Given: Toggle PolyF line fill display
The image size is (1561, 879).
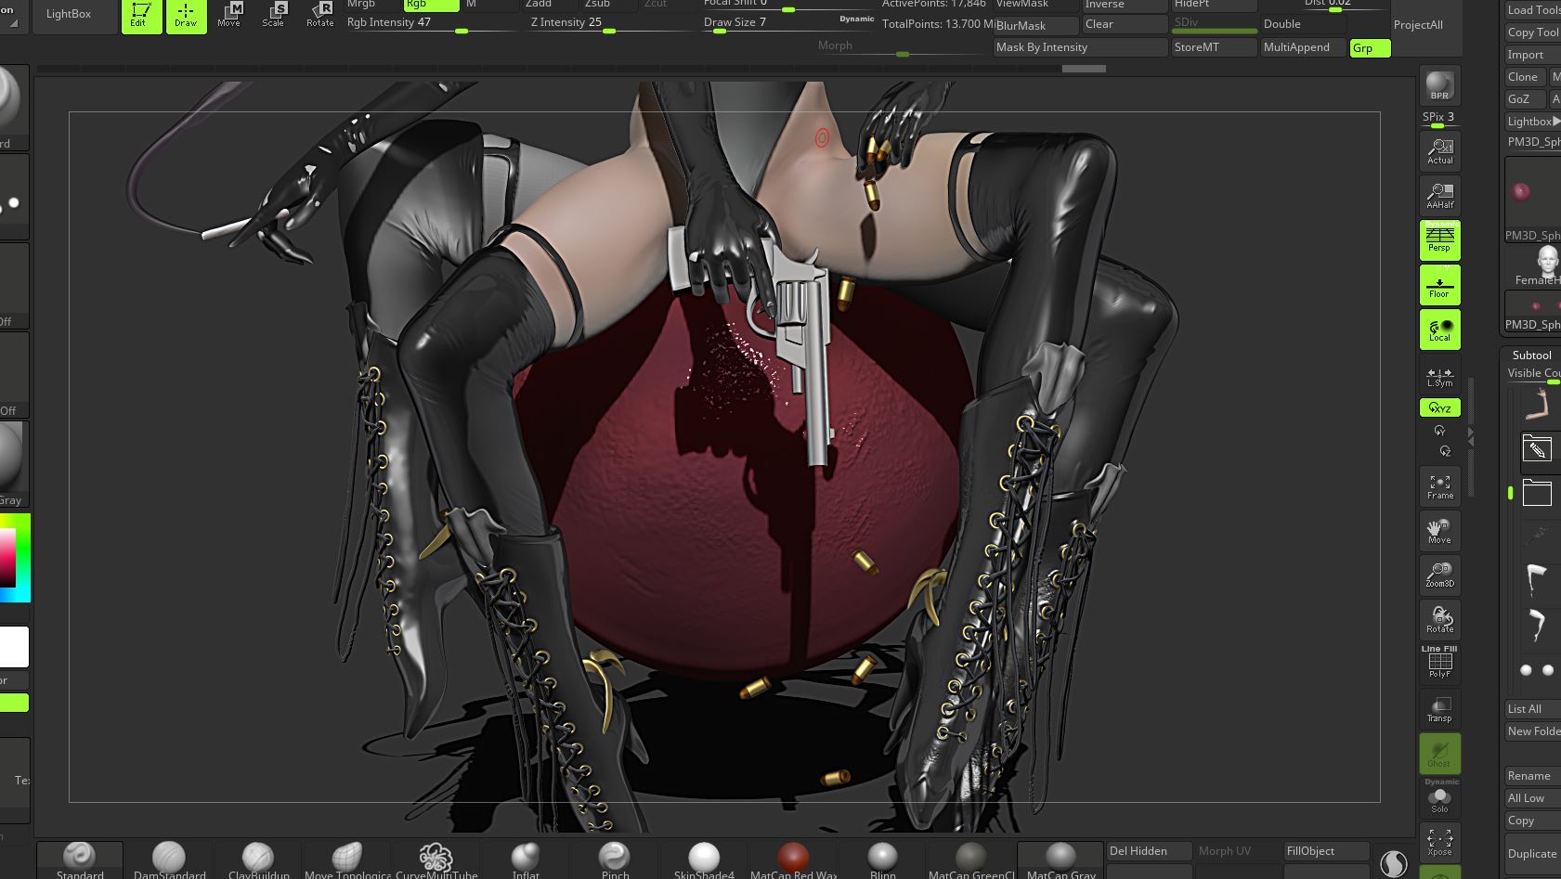Looking at the screenshot, I should (x=1439, y=663).
